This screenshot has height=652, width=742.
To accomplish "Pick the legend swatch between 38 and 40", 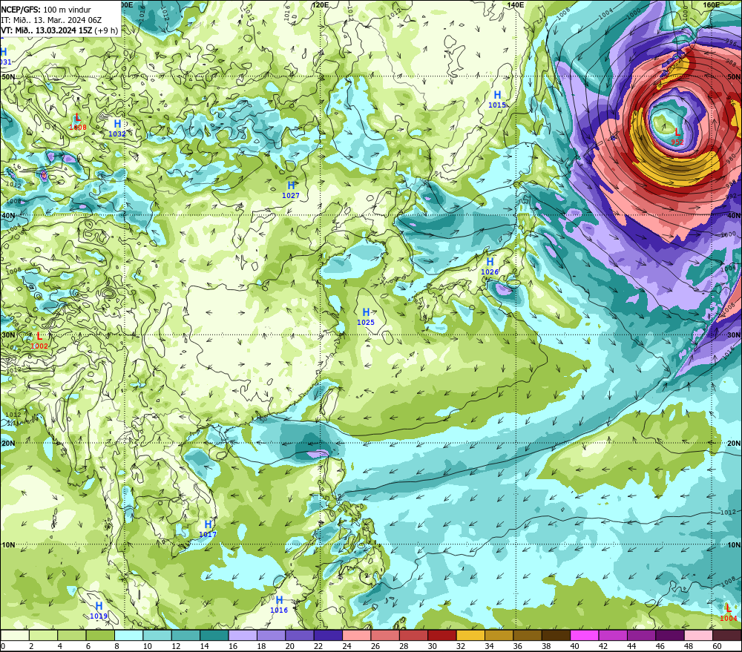I will point(556,635).
